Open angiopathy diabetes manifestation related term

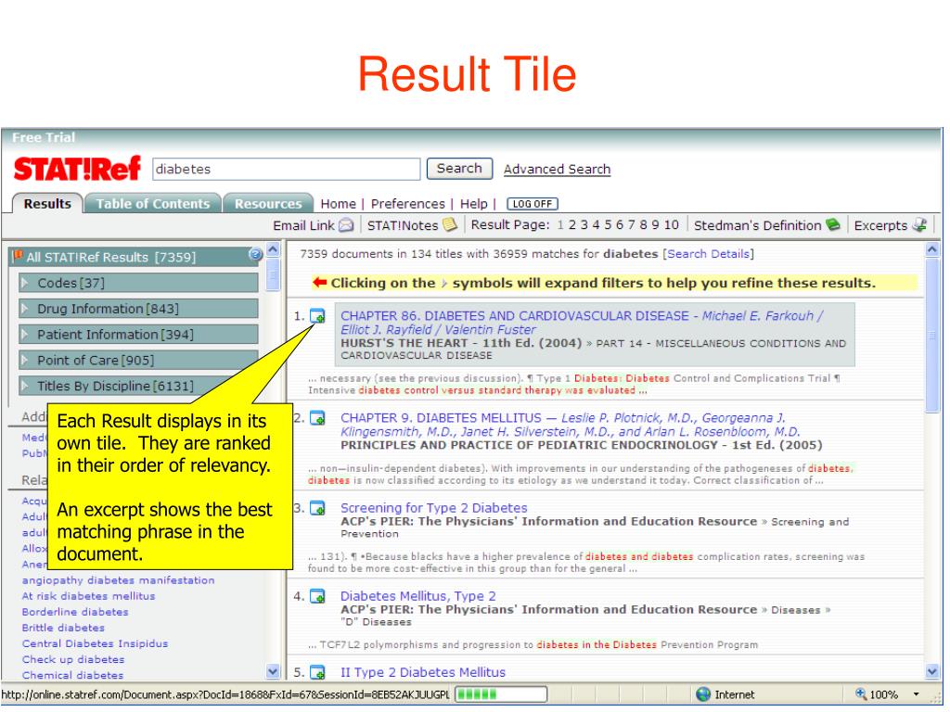coord(118,580)
